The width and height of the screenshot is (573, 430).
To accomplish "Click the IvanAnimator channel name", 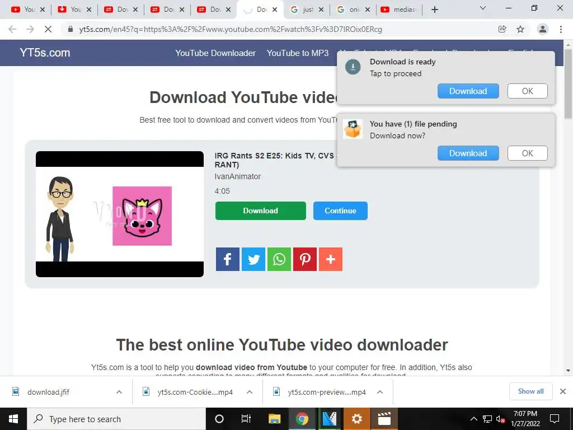I will pos(237,176).
